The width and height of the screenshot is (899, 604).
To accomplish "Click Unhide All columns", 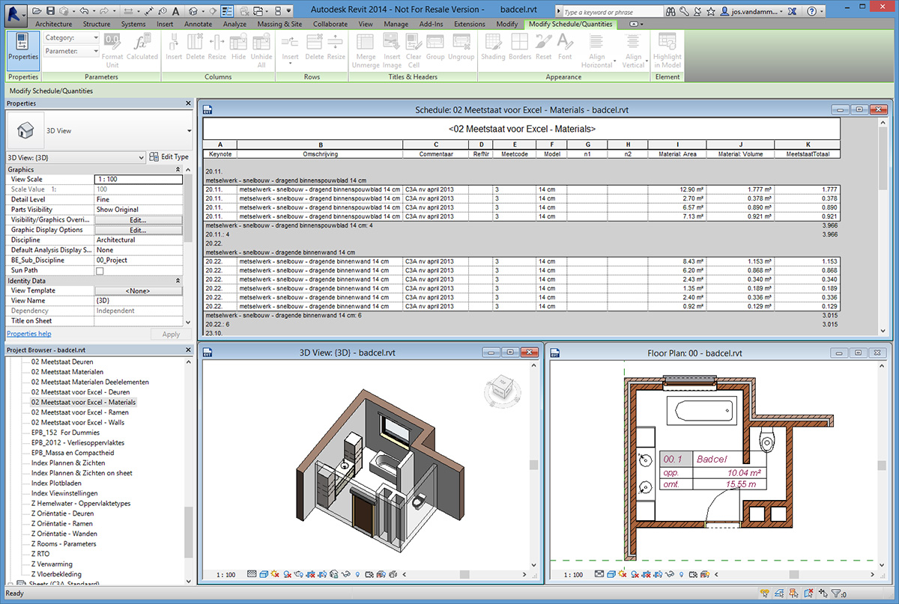I will pyautogui.click(x=261, y=51).
